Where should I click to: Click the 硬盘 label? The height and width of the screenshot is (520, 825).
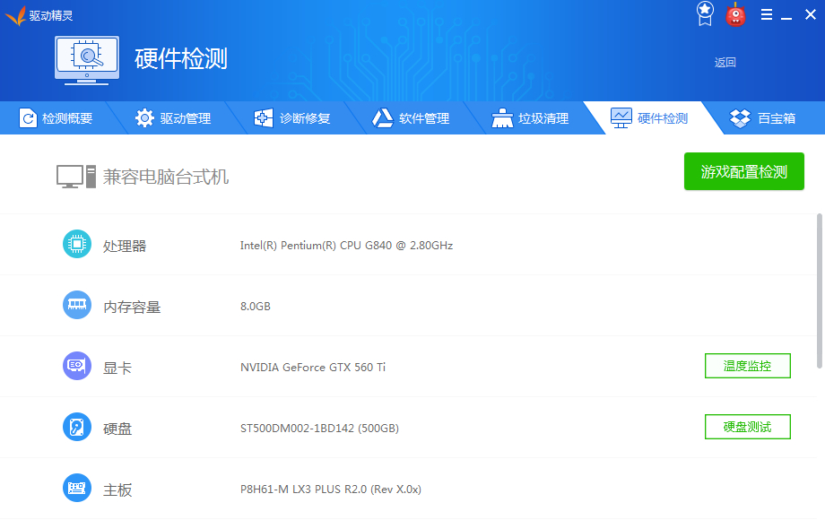(117, 429)
